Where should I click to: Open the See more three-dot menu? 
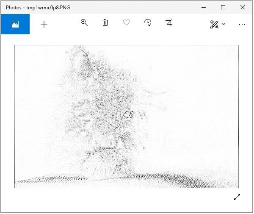[x=242, y=25]
